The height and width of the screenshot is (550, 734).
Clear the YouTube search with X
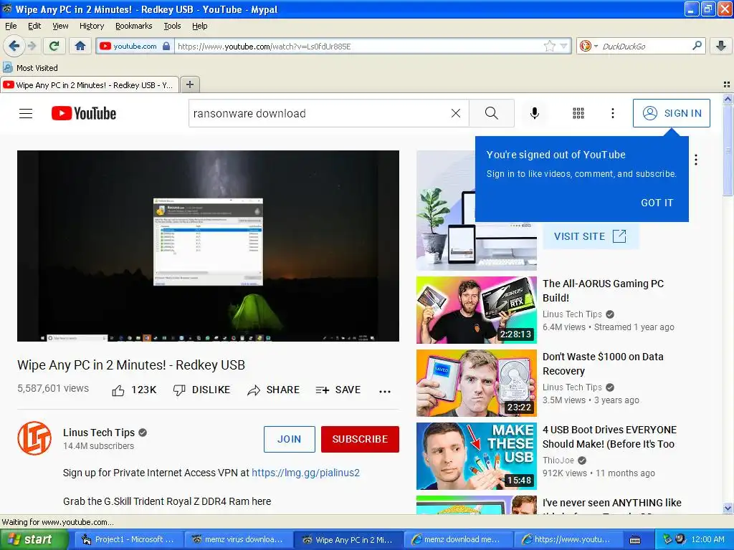click(x=455, y=113)
